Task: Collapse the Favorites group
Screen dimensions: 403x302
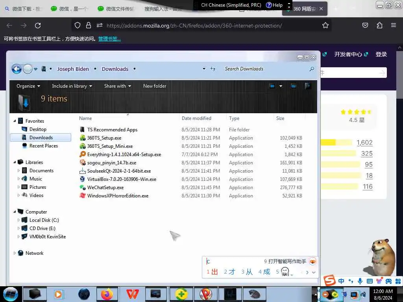Action: click(x=15, y=121)
